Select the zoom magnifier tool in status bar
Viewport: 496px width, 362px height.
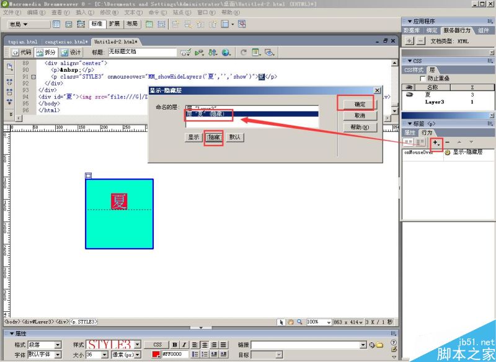[299, 322]
